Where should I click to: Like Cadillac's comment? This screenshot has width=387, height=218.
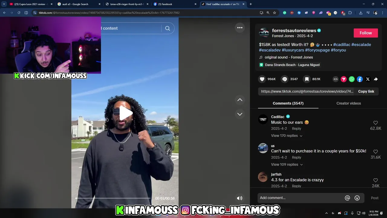click(x=376, y=123)
